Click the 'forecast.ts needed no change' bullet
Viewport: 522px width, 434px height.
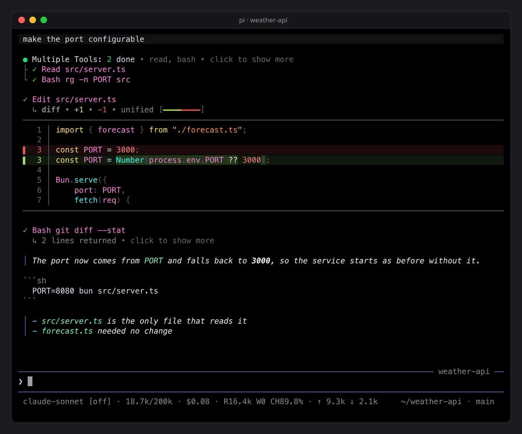click(102, 331)
